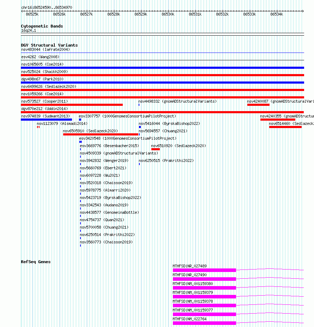The image size is (314, 327).
Task: Open nsv5694557 (Chuang2021) label
Action: click(x=163, y=131)
